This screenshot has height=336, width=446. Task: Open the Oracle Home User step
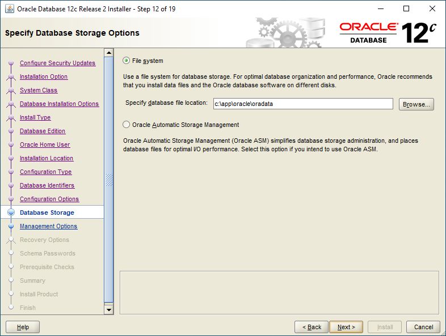coord(45,144)
